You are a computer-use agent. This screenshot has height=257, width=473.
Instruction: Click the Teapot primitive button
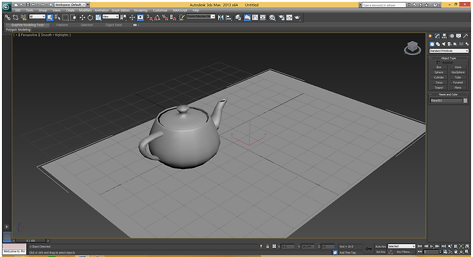[439, 88]
